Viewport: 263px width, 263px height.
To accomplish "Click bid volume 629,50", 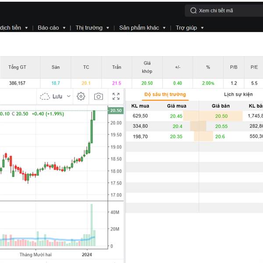I will 140,116.
